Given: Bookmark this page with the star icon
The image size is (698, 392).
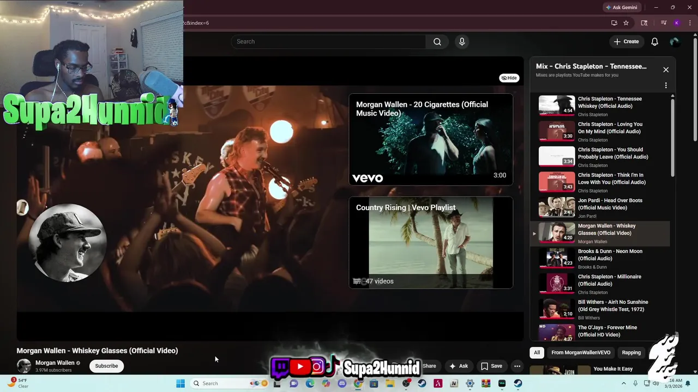Looking at the screenshot, I should pos(626,23).
